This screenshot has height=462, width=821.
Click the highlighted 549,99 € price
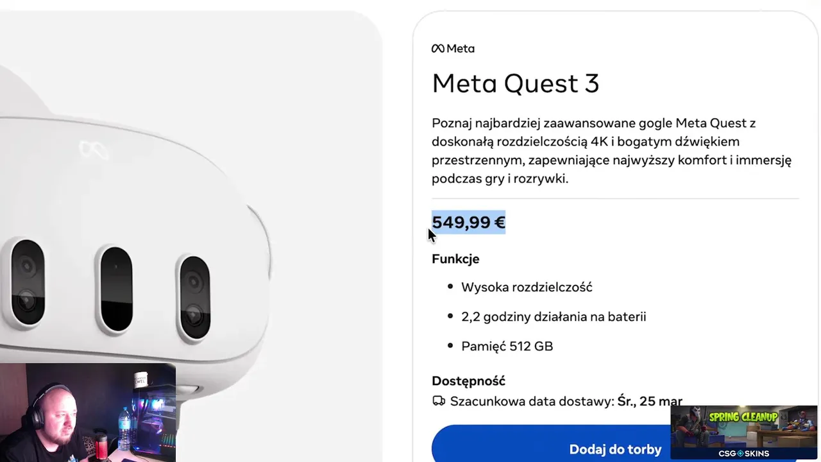(x=468, y=223)
